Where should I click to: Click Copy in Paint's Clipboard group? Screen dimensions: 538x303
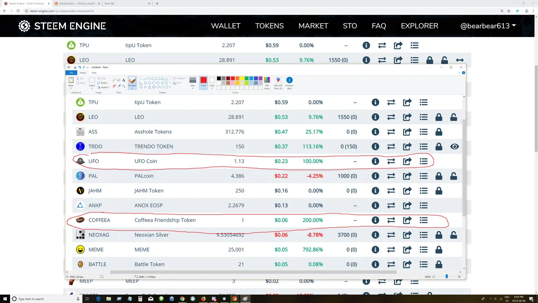click(x=81, y=83)
